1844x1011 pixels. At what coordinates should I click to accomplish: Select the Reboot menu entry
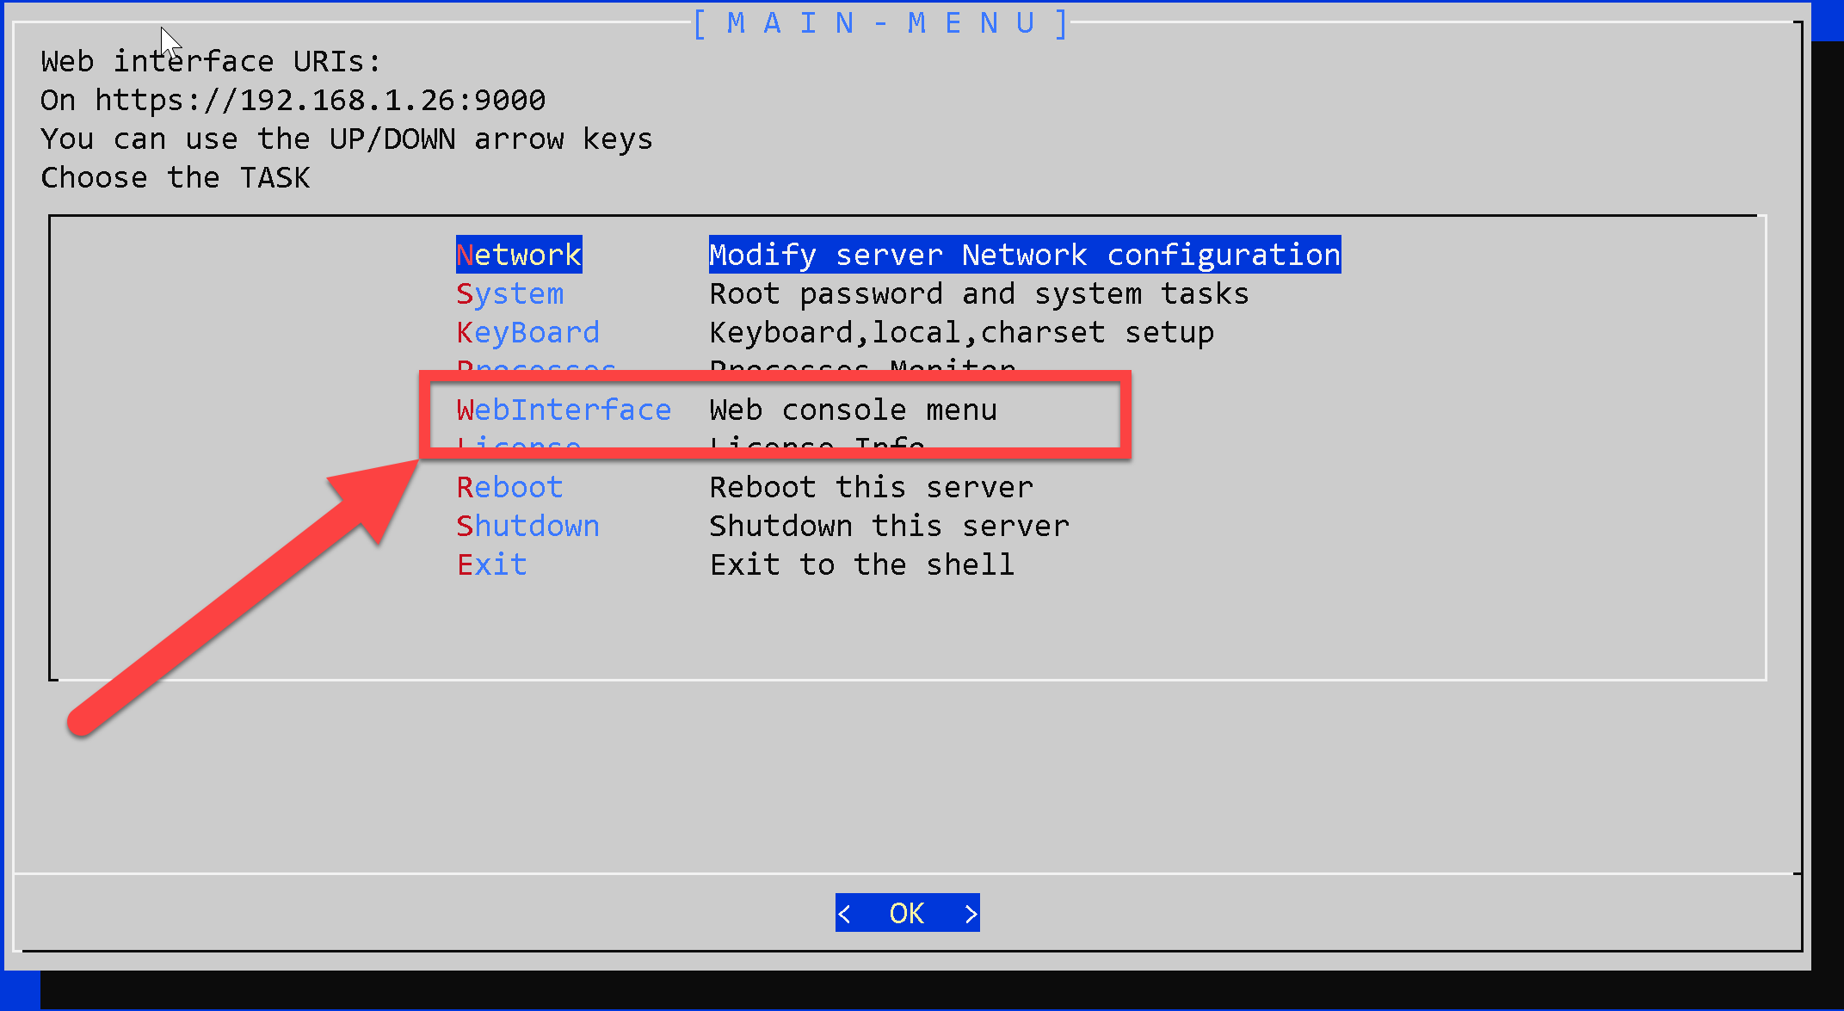pyautogui.click(x=509, y=487)
